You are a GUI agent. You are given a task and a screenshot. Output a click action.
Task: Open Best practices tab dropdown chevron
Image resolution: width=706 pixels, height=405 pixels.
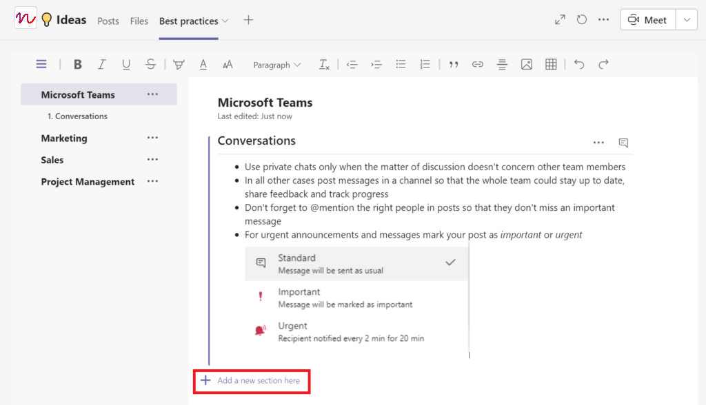[225, 21]
